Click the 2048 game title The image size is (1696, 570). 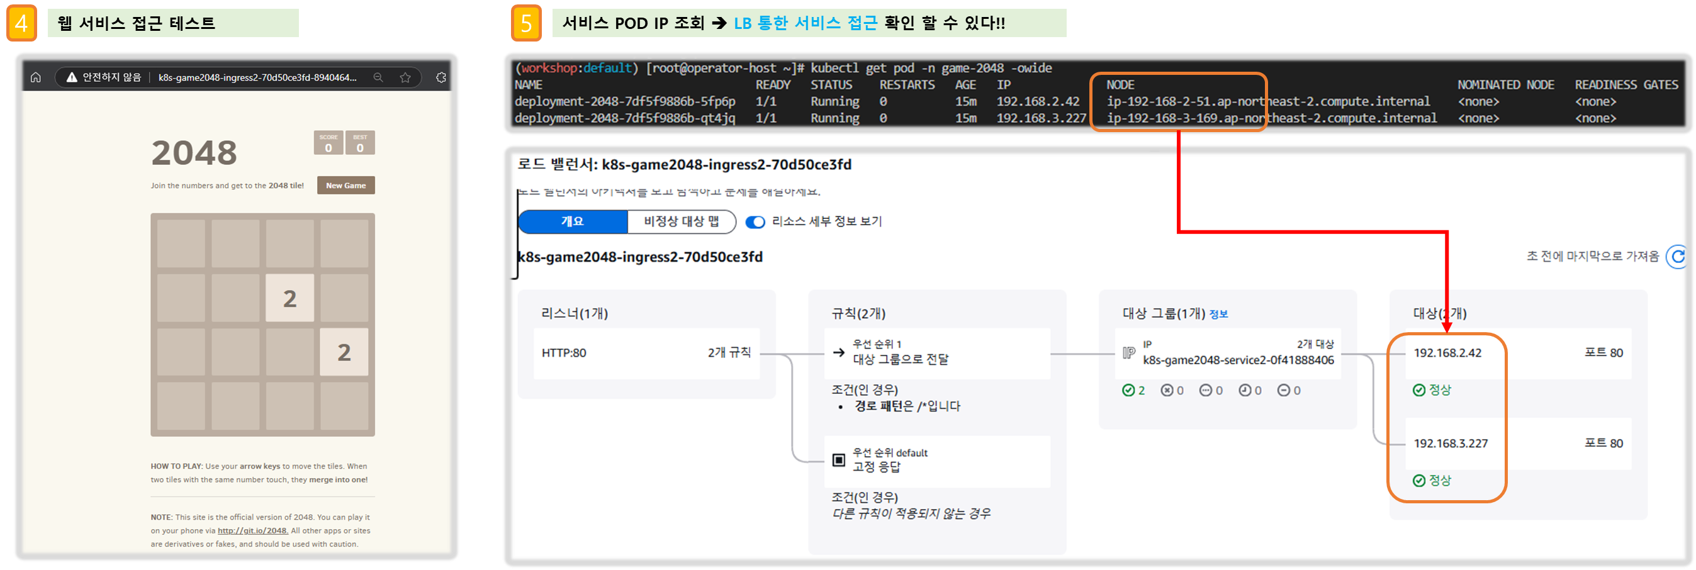pos(194,153)
